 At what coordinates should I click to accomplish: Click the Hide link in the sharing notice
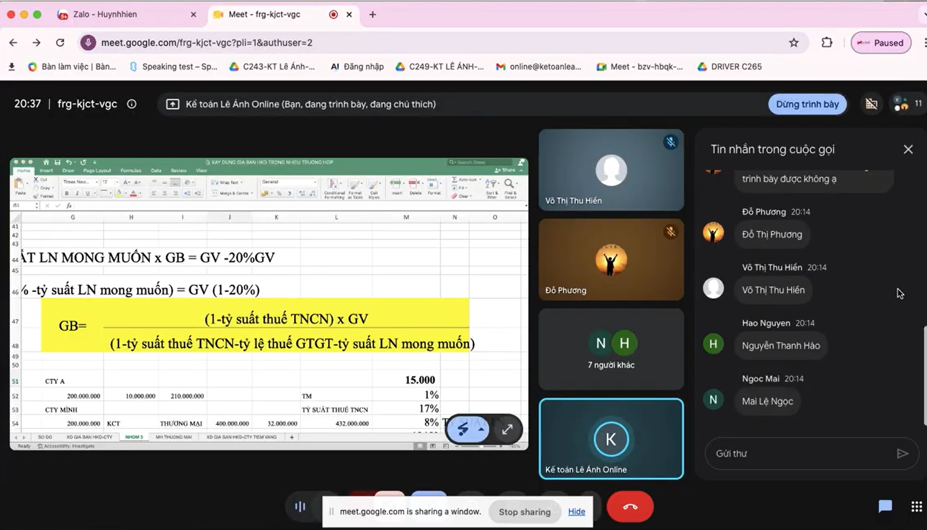pyautogui.click(x=577, y=512)
